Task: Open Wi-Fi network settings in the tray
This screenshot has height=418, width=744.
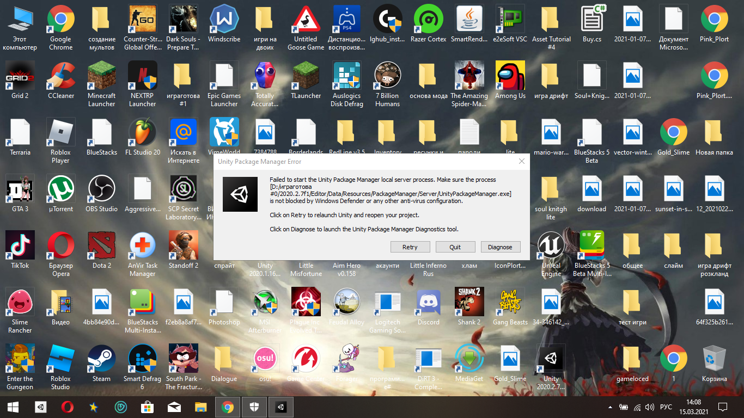Action: tap(637, 407)
